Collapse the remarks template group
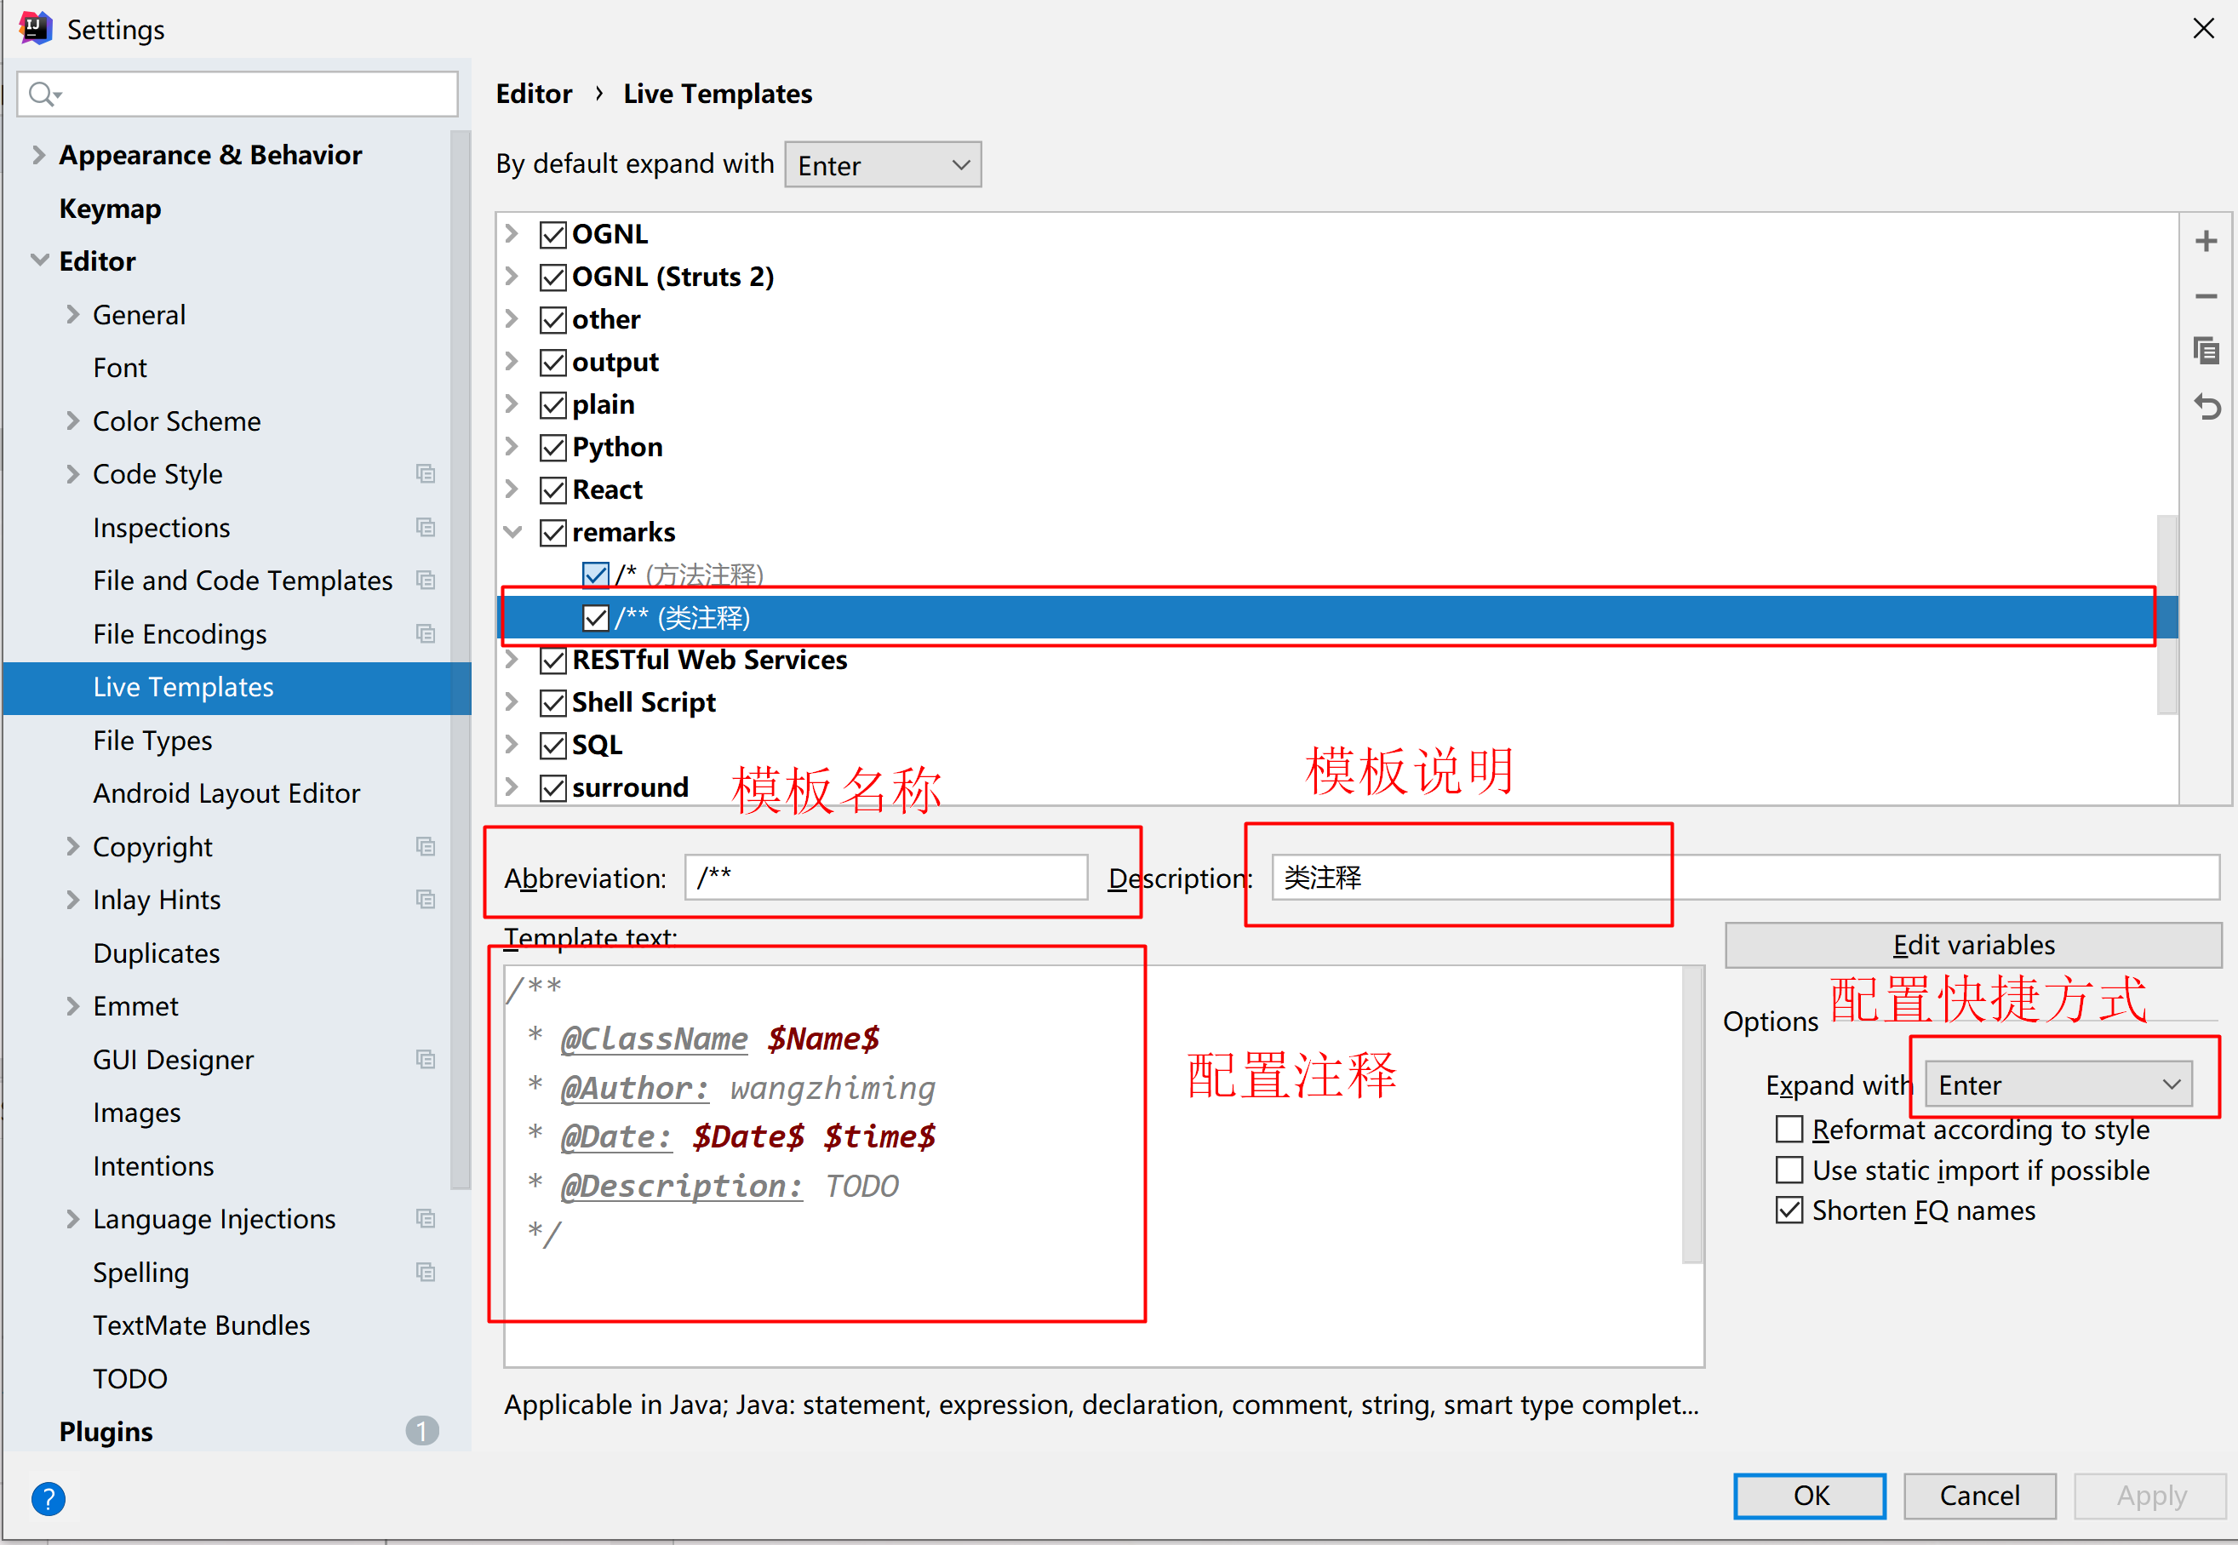The height and width of the screenshot is (1545, 2238). pyautogui.click(x=512, y=531)
